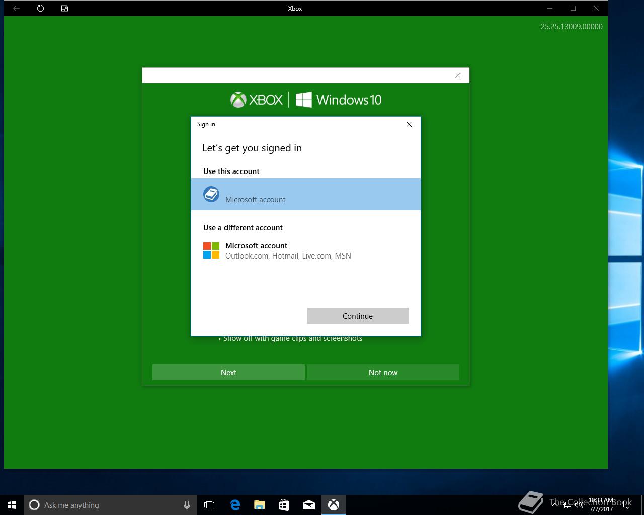Open the Xbox app taskbar icon
The width and height of the screenshot is (644, 515).
coord(334,505)
